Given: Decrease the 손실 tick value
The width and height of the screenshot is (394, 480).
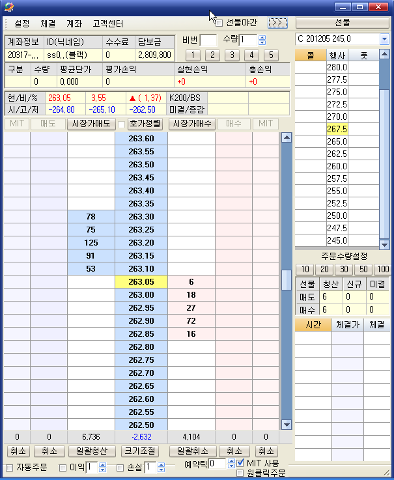Looking at the screenshot, I should pyautogui.click(x=161, y=470).
